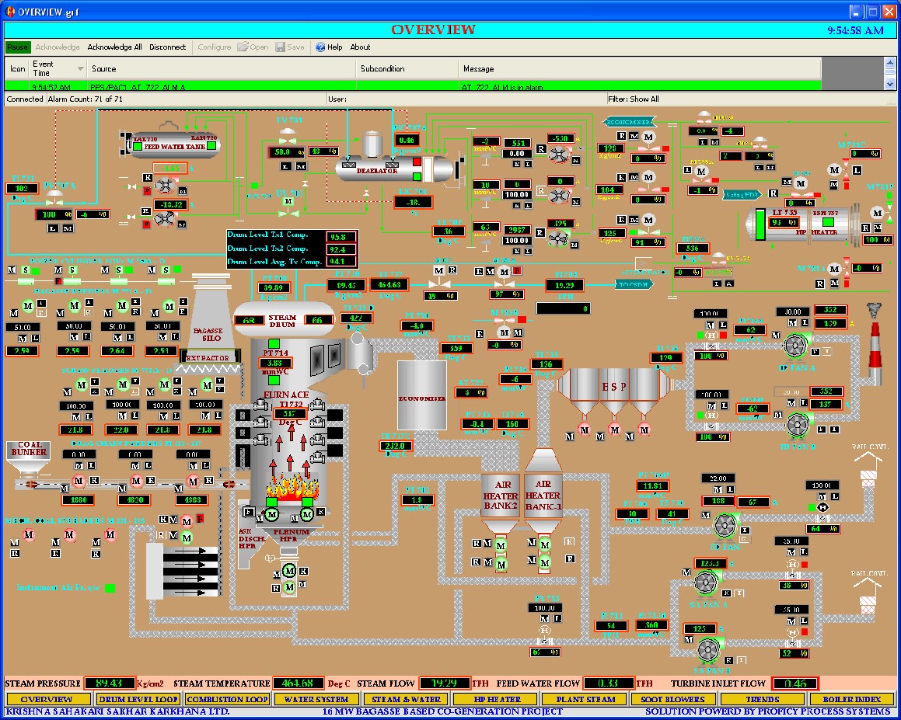
Task: Click the Message column header
Action: coord(640,68)
